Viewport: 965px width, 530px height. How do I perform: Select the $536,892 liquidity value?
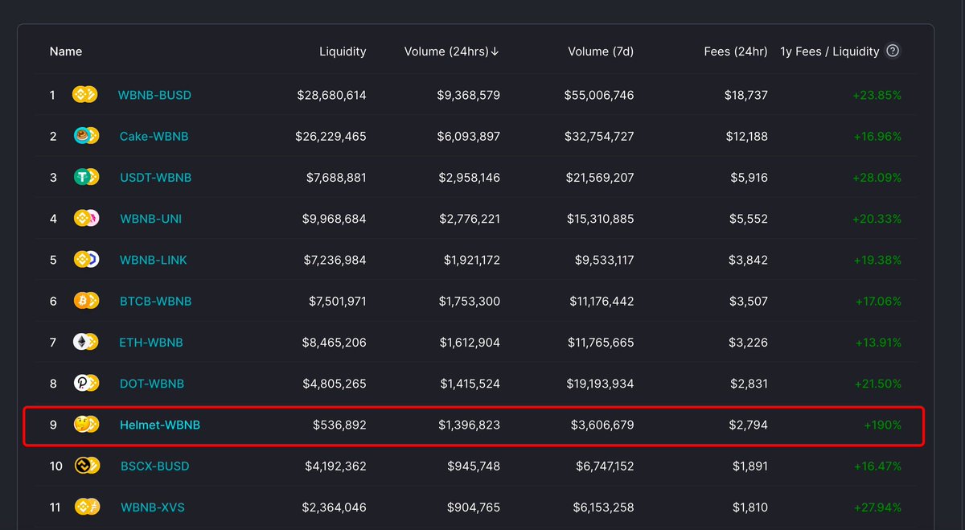pos(339,425)
